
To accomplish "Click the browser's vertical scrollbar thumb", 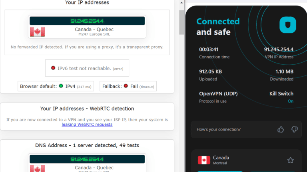I will pos(182,22).
